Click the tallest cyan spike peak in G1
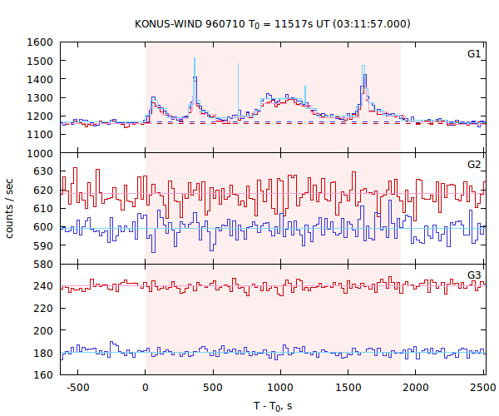Screen dimensions: 499x416 [x=195, y=58]
